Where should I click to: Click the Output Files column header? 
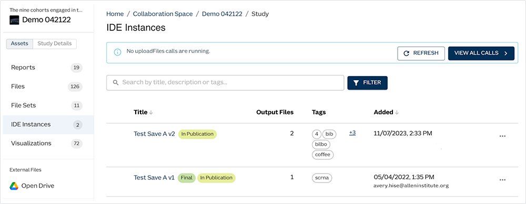275,112
